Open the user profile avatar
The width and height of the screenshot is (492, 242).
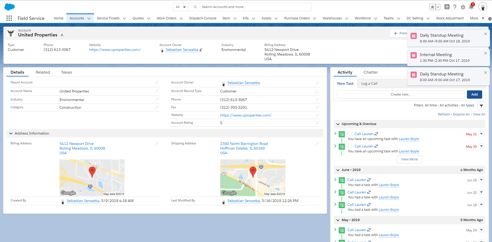click(483, 7)
